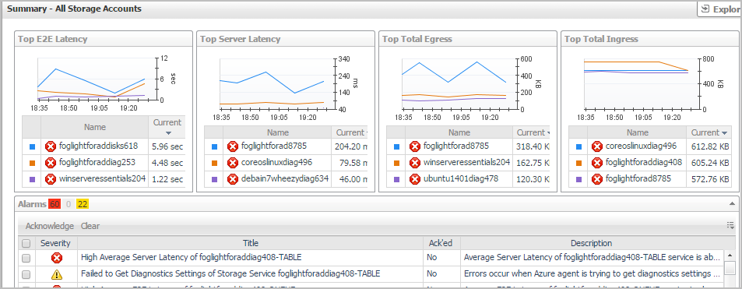Viewport: 742px width, 289px height.
Task: Click the red critical alarm count 60
Action: tap(55, 204)
